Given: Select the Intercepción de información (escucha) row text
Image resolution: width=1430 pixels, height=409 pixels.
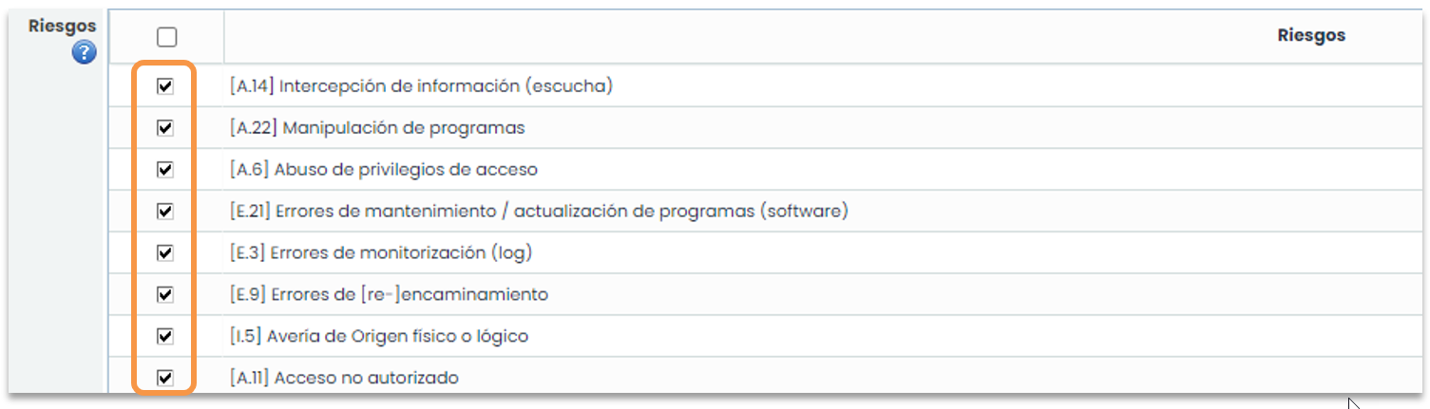Looking at the screenshot, I should click(421, 86).
